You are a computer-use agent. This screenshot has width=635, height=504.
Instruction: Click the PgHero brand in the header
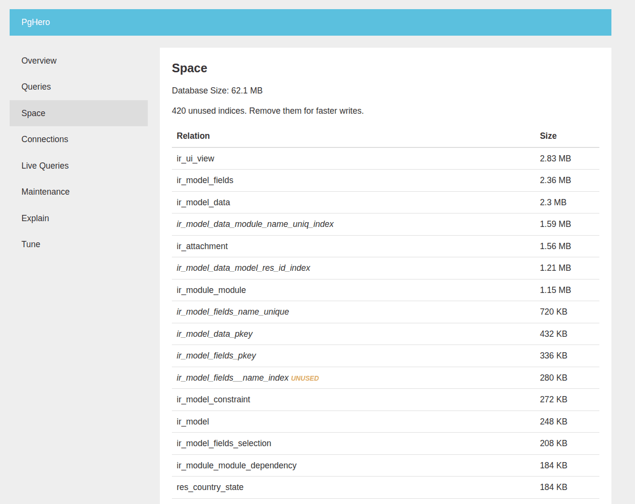click(x=36, y=22)
